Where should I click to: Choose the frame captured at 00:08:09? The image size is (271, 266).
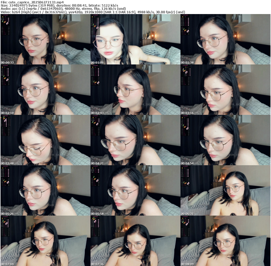pyautogui.click(x=225, y=241)
